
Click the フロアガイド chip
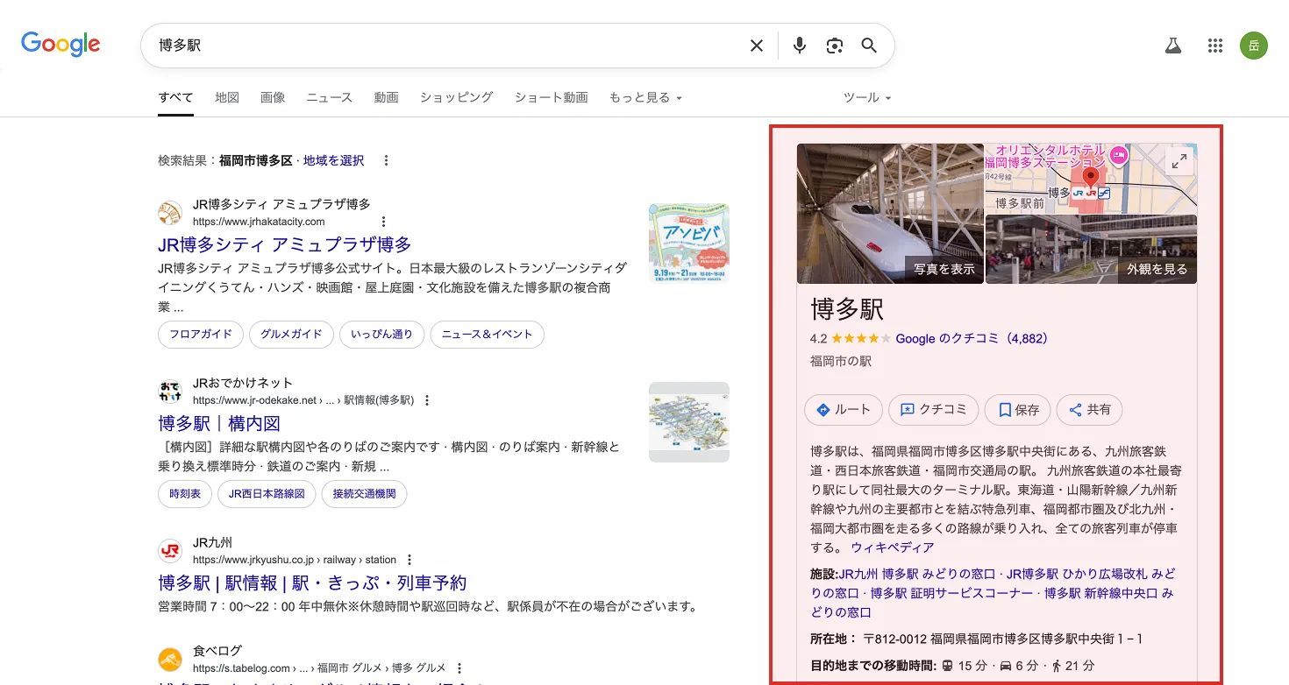coord(200,334)
